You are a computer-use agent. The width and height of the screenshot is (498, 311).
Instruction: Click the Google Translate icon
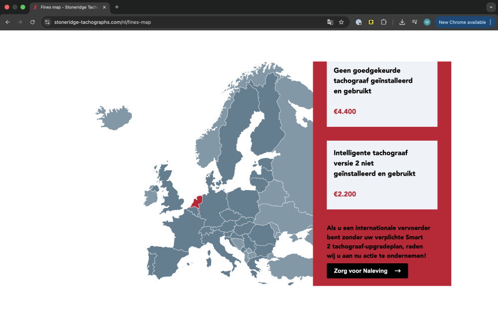click(x=330, y=22)
